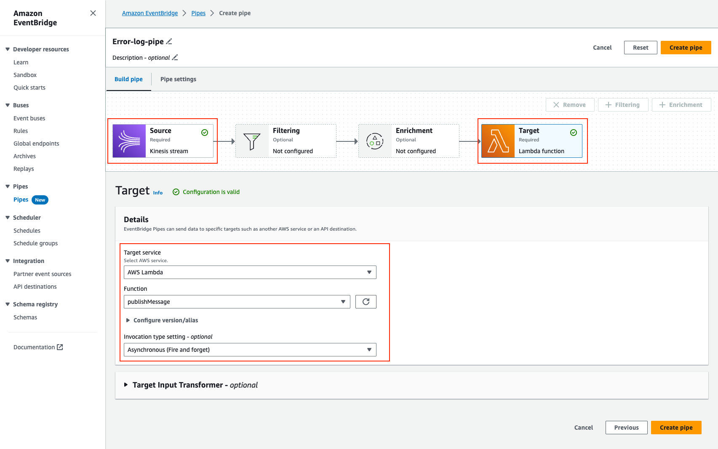This screenshot has width=718, height=449.
Task: Select the Filtering Not configured card
Action: (286, 141)
